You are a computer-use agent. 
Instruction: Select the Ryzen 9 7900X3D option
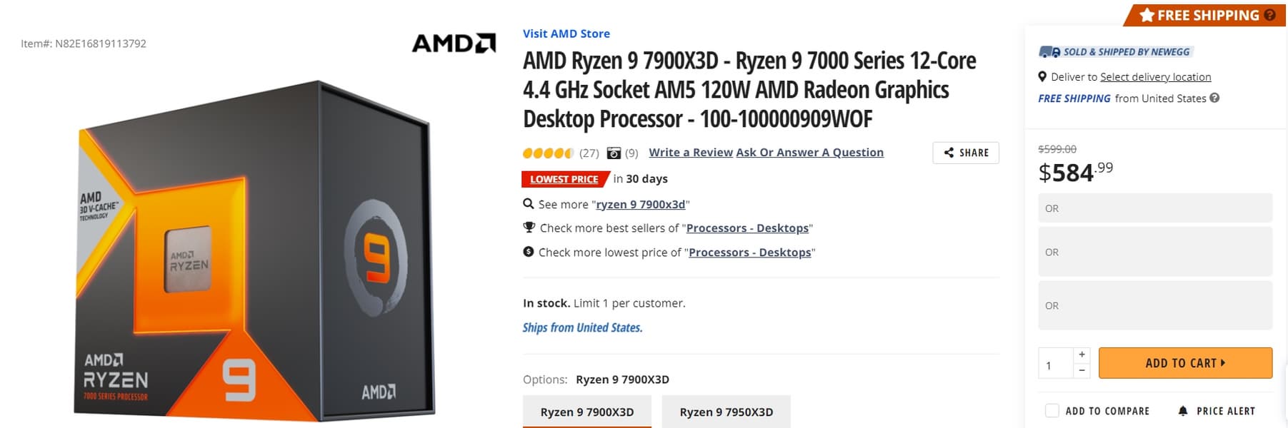click(586, 412)
